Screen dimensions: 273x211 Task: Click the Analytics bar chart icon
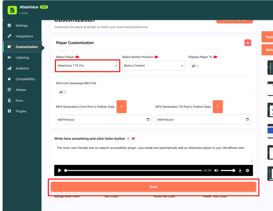(9, 68)
